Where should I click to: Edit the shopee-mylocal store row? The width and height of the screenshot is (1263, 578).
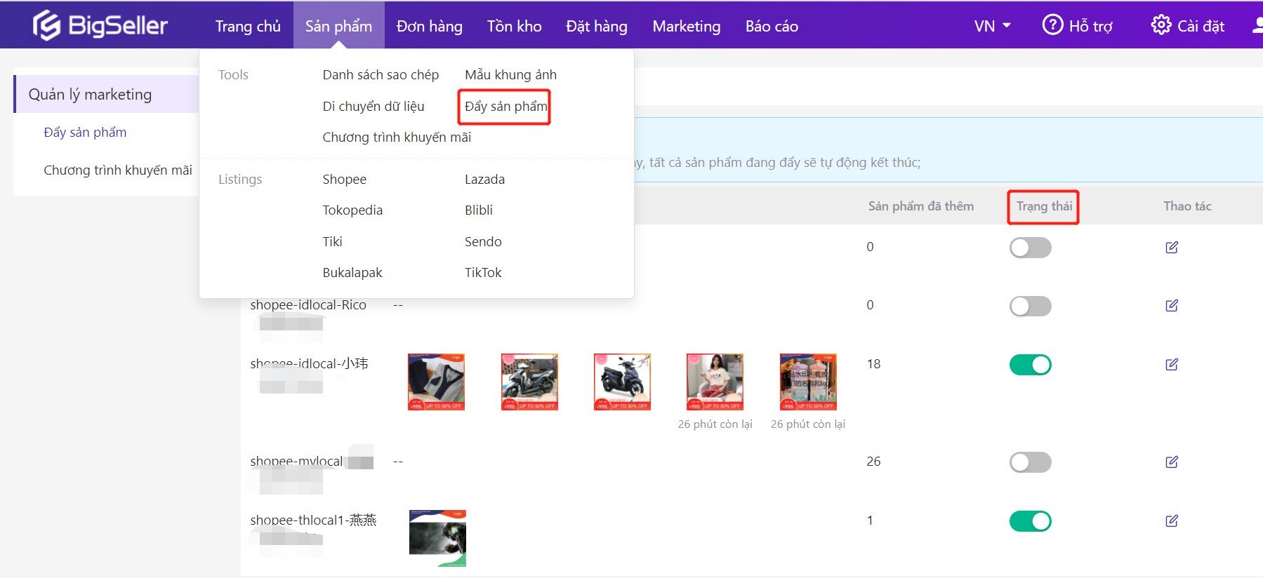(x=1171, y=462)
